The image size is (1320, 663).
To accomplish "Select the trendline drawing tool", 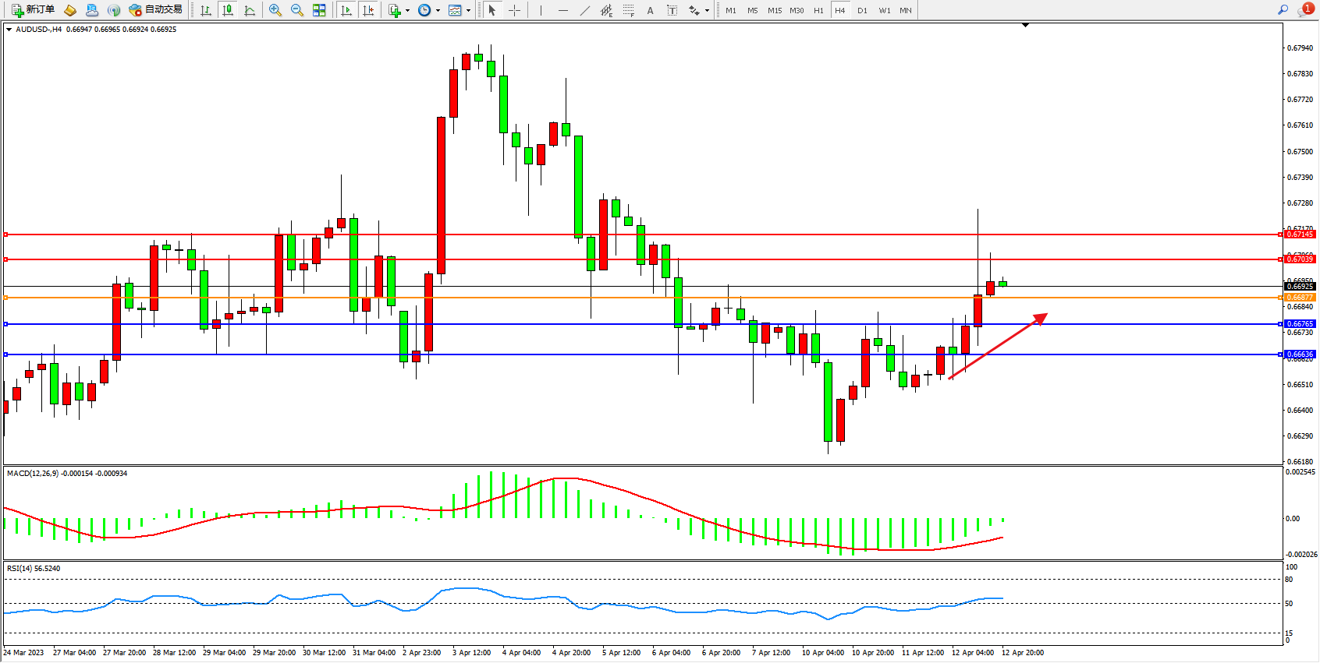I will [585, 10].
